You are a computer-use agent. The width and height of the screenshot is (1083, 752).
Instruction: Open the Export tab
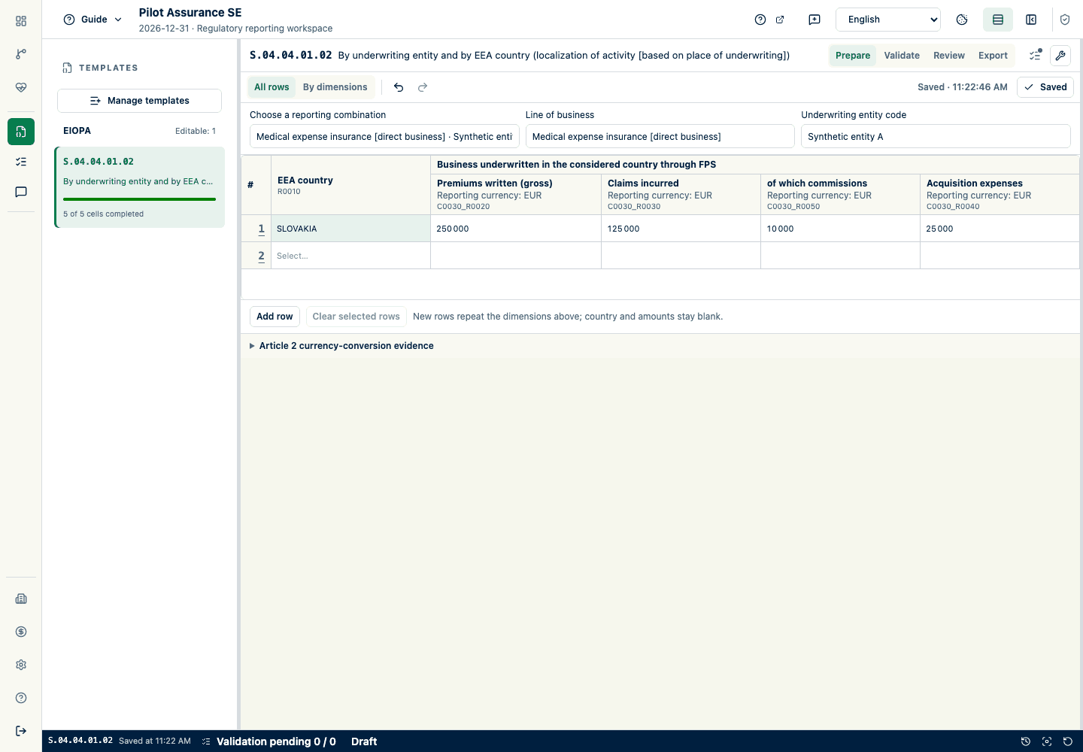pyautogui.click(x=993, y=56)
